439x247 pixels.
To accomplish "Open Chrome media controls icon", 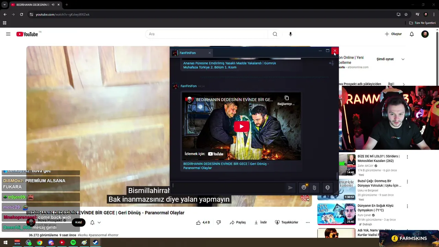I will click(x=417, y=14).
